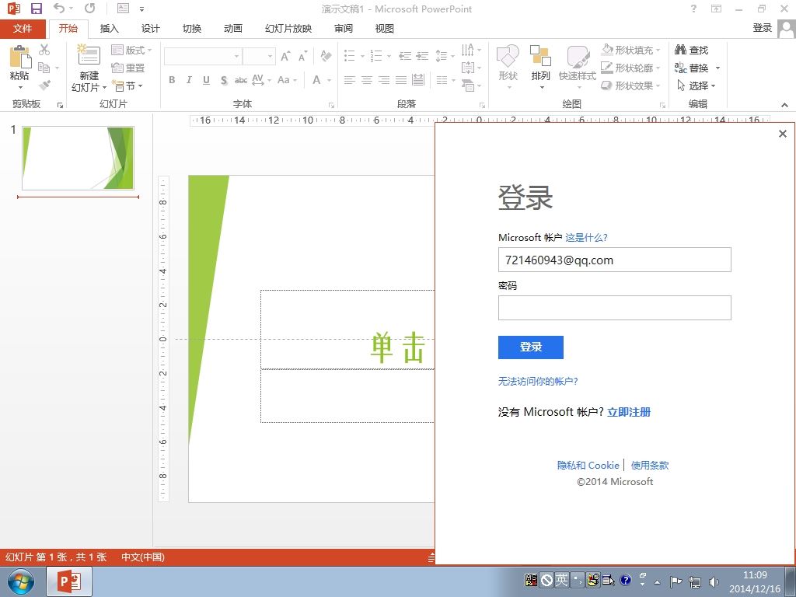Click the Paste clipboard icon
Screen dimensions: 796x597
[x=19, y=56]
